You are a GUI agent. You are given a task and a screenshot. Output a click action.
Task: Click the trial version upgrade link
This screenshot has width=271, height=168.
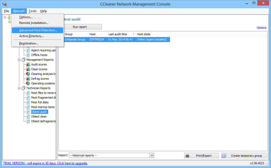pos(45,163)
